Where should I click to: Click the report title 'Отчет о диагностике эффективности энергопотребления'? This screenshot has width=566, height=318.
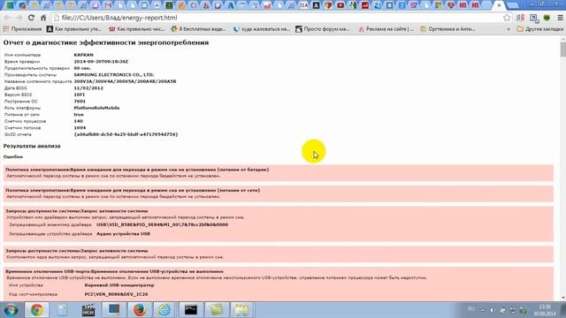pyautogui.click(x=106, y=42)
